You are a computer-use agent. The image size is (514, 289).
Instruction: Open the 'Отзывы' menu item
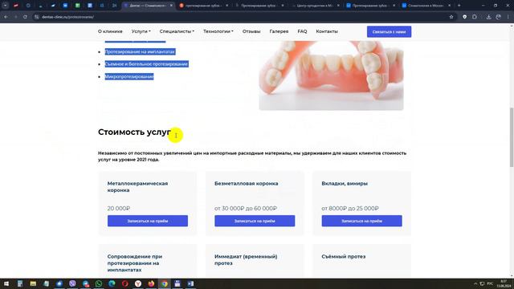pyautogui.click(x=251, y=31)
